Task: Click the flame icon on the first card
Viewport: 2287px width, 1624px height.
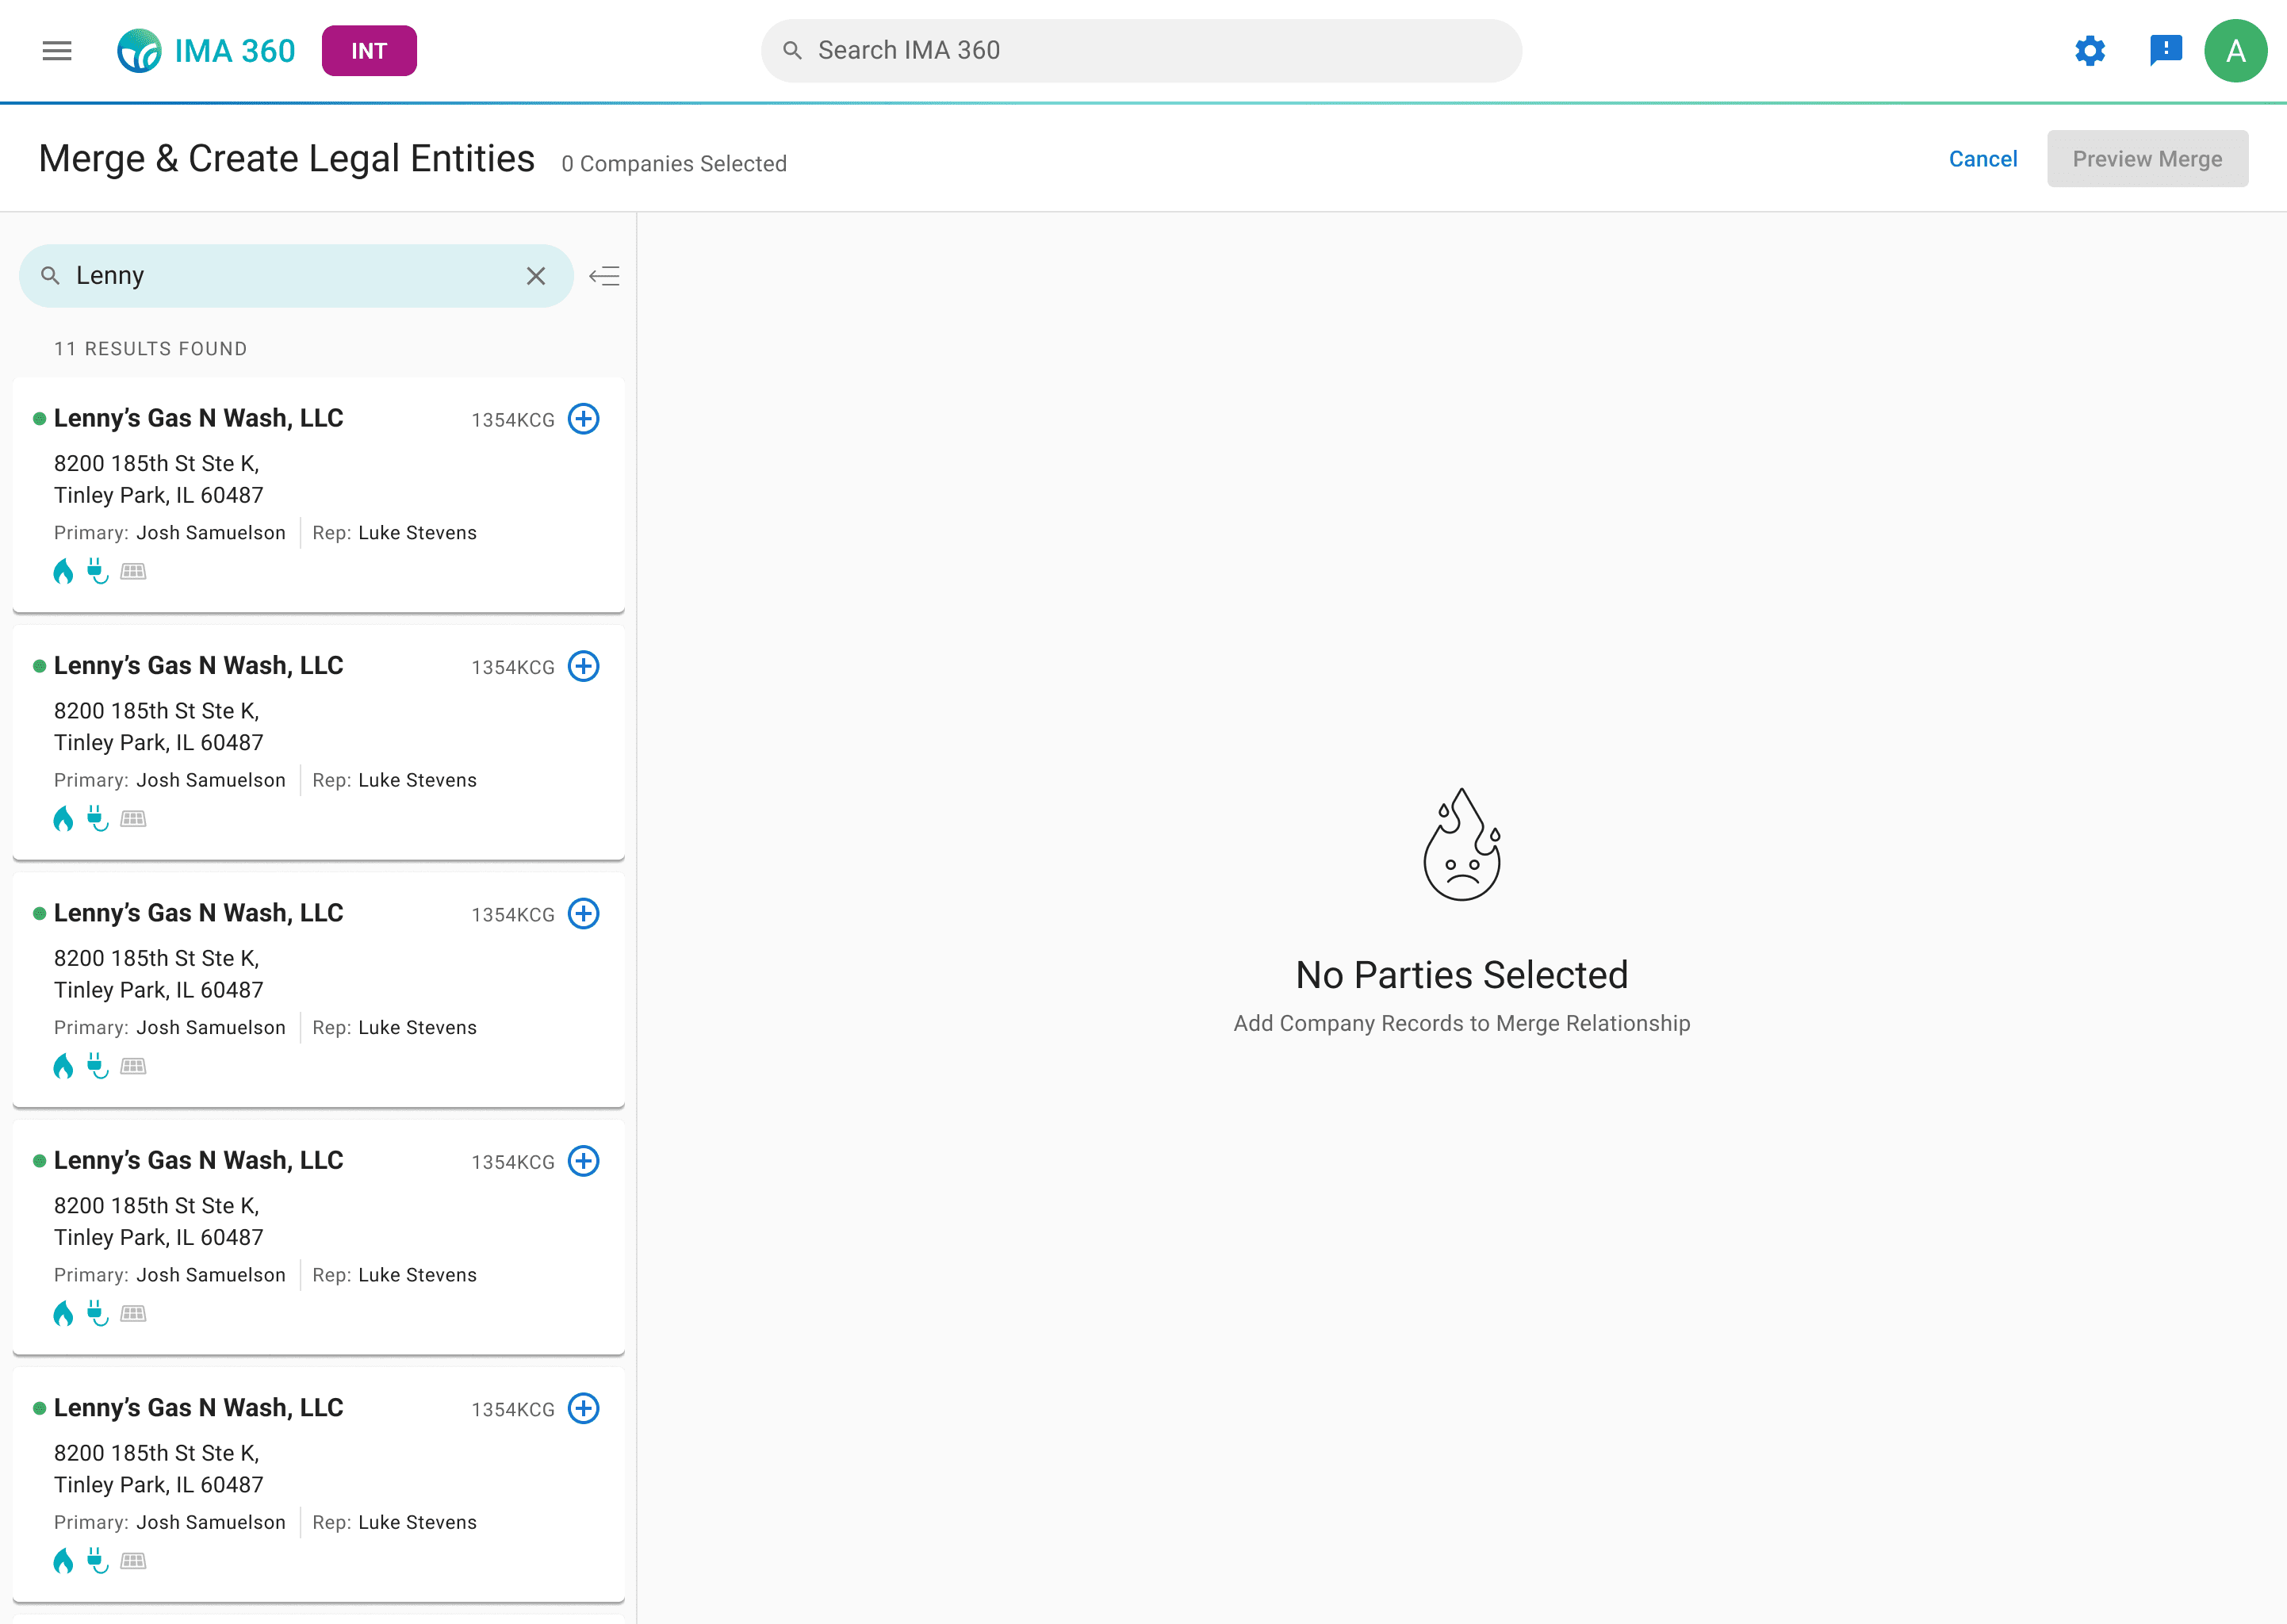Action: (x=63, y=572)
